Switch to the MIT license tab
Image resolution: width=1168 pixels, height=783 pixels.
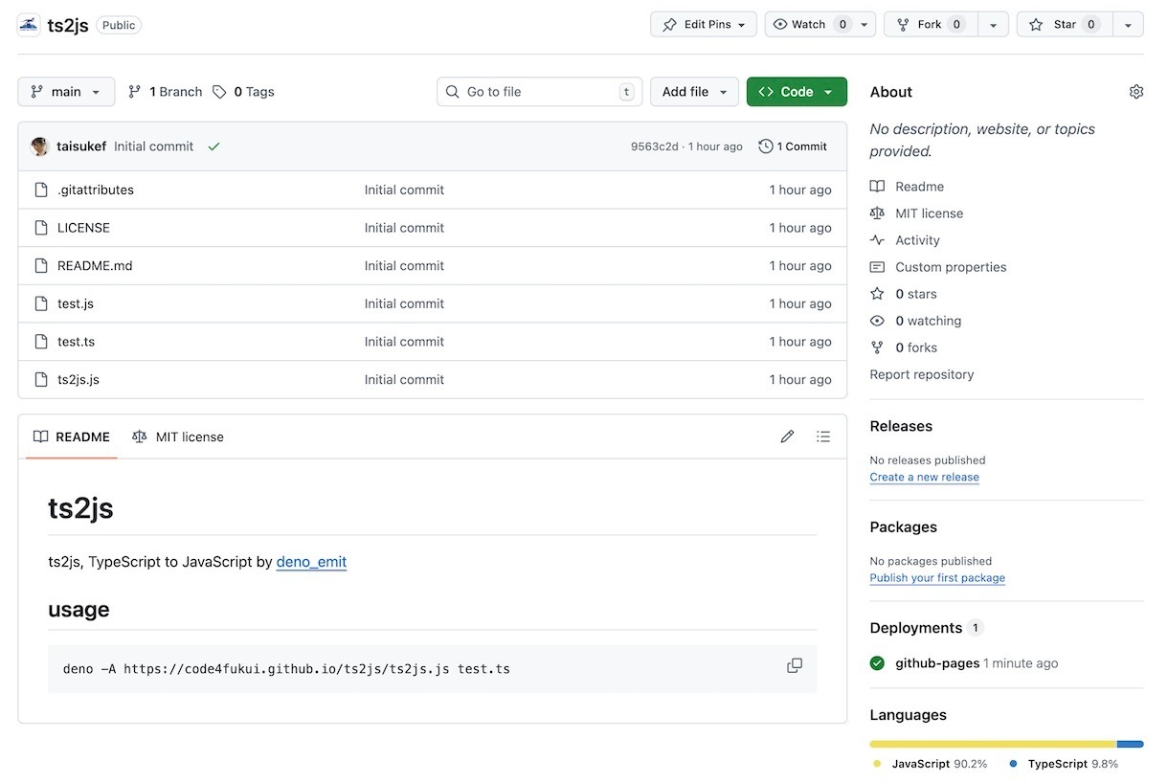click(x=178, y=436)
